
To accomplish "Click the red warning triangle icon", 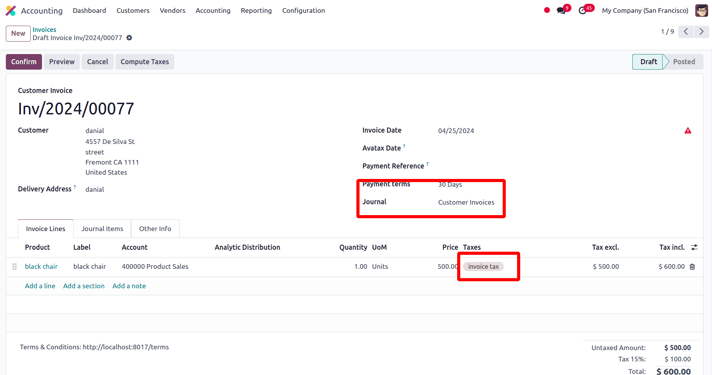I will pos(688,131).
